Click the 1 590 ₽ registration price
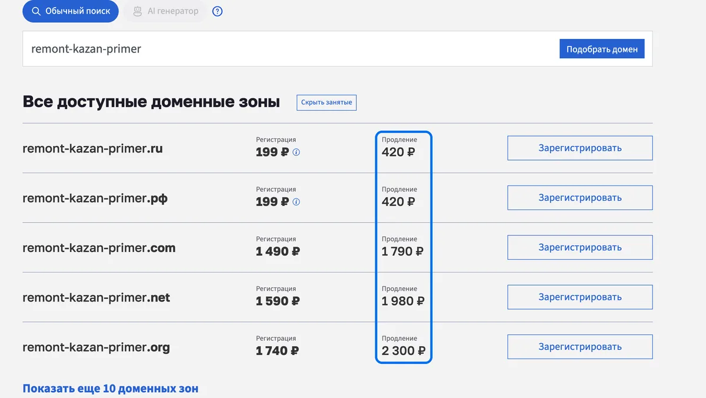 pos(278,301)
